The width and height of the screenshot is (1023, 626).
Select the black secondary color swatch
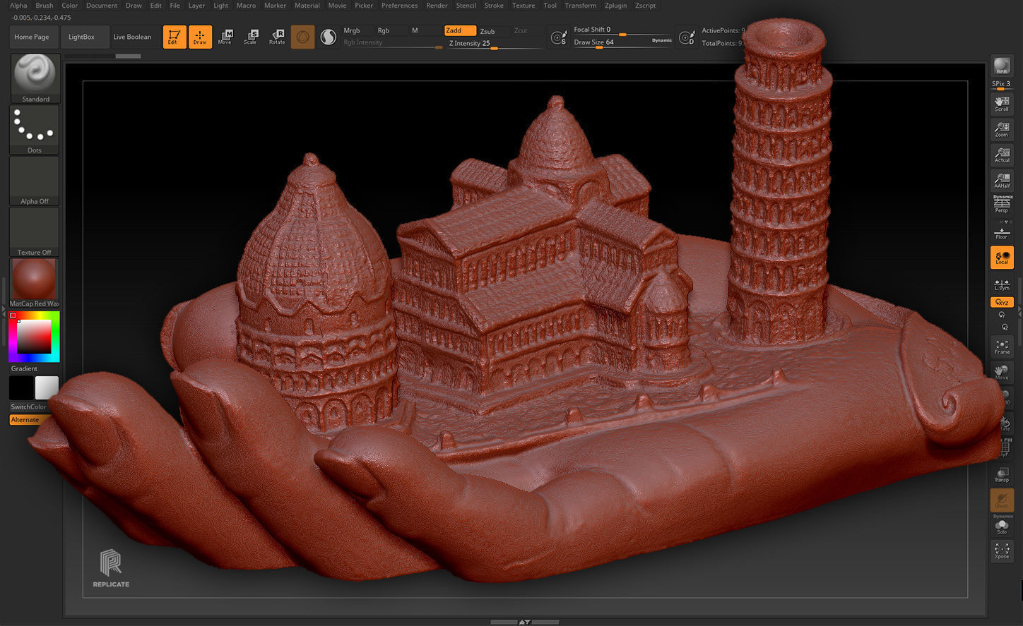21,388
